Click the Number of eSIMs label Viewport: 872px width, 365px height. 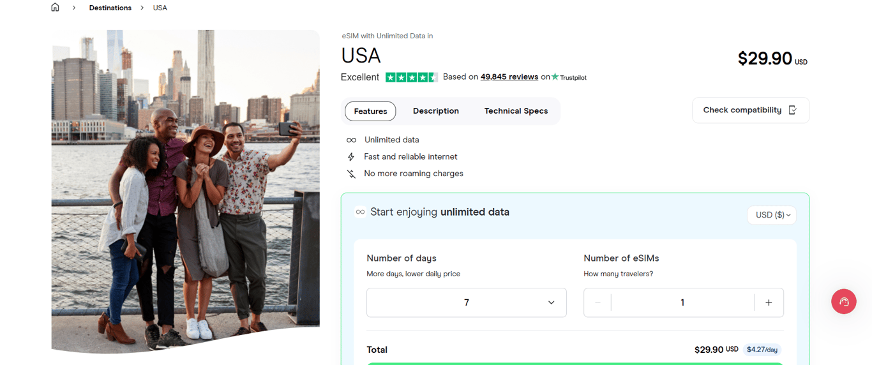click(621, 258)
